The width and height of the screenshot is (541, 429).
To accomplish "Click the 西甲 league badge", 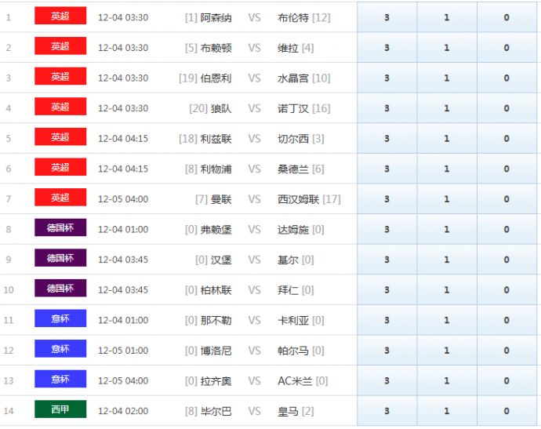I will pyautogui.click(x=60, y=409).
